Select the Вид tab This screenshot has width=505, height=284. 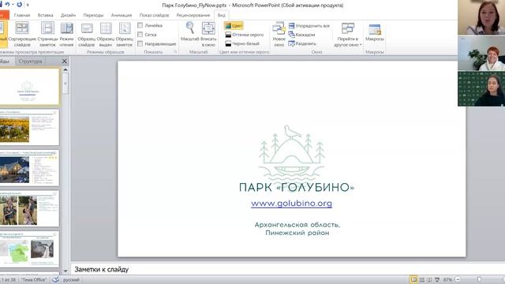tap(222, 15)
